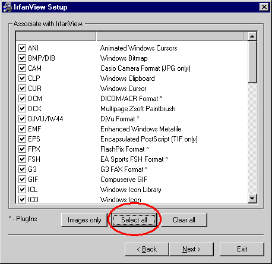Toggle the GIF checkbox
This screenshot has width=272, height=264.
click(22, 180)
